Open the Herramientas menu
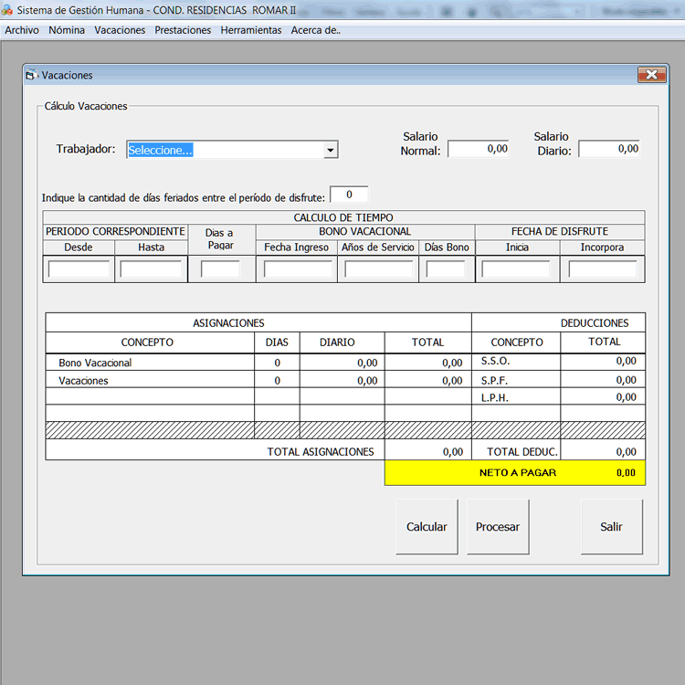The height and width of the screenshot is (685, 685). 251,30
